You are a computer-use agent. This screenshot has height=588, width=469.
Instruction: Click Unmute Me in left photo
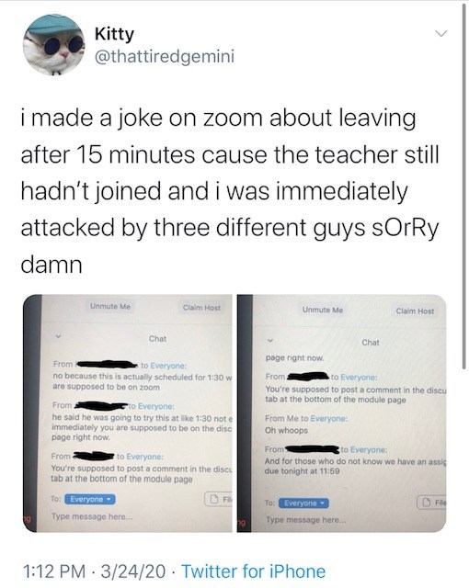(110, 306)
